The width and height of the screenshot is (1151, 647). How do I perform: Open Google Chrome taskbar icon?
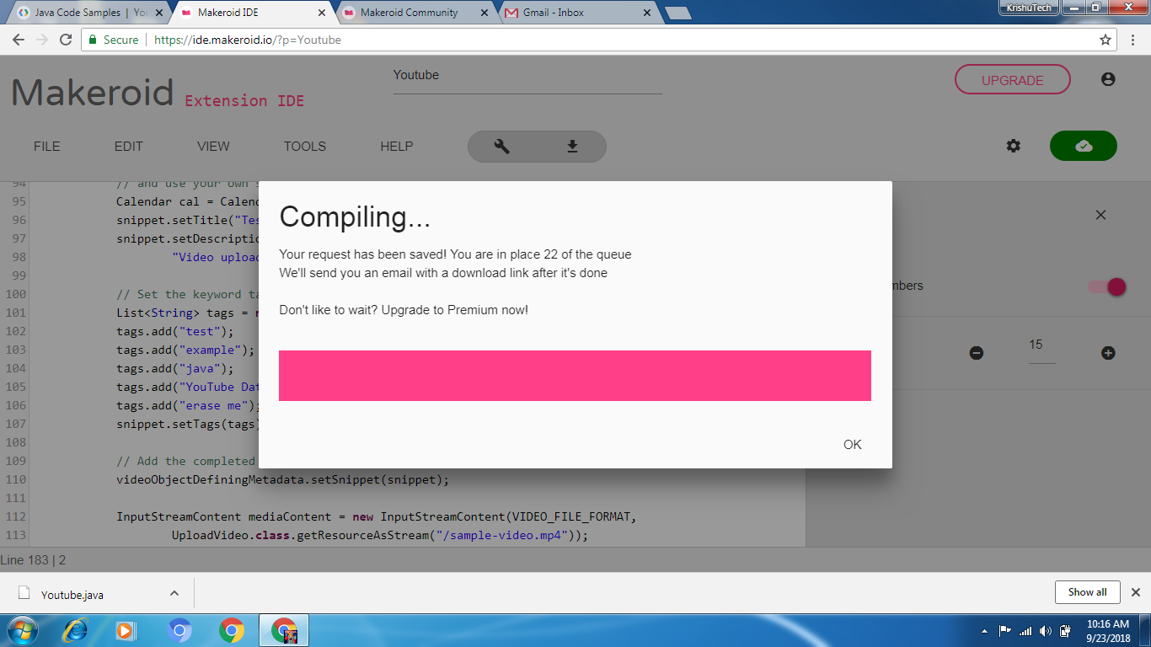pos(232,630)
